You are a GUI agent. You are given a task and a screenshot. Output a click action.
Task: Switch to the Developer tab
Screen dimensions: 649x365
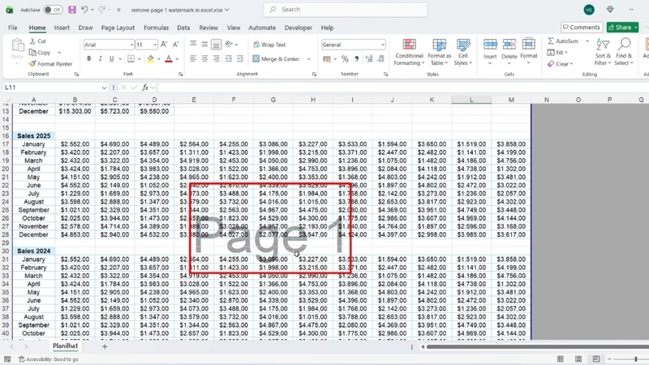coord(299,28)
